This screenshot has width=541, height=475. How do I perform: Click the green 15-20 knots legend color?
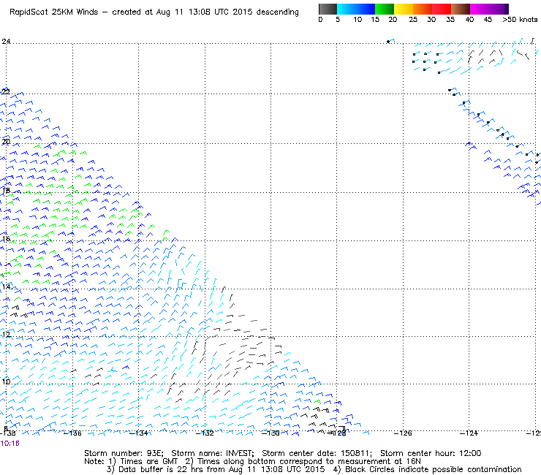tap(385, 9)
